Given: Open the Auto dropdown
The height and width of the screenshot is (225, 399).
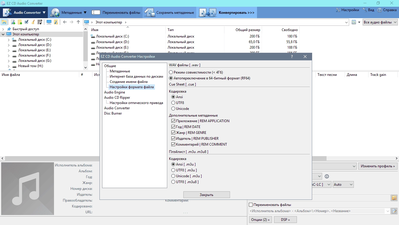Looking at the screenshot, I should point(343,185).
